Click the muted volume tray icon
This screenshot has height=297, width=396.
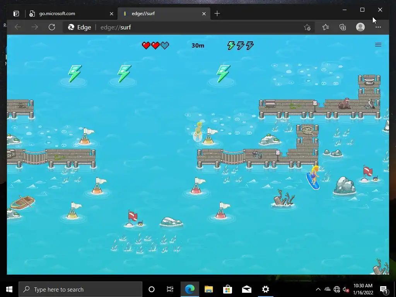pyautogui.click(x=346, y=289)
